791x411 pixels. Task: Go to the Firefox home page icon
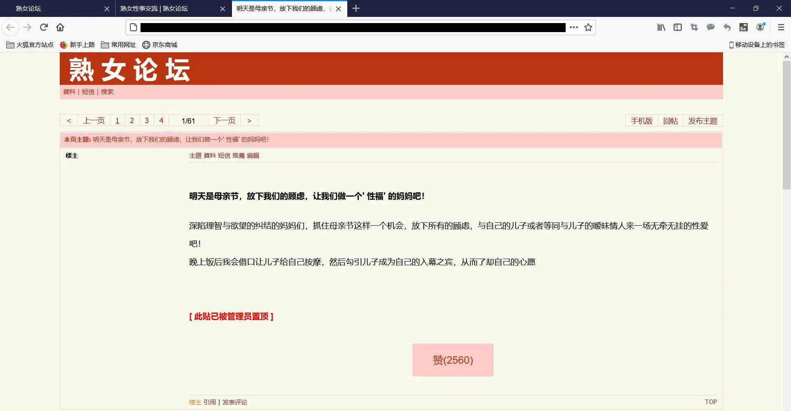(60, 27)
